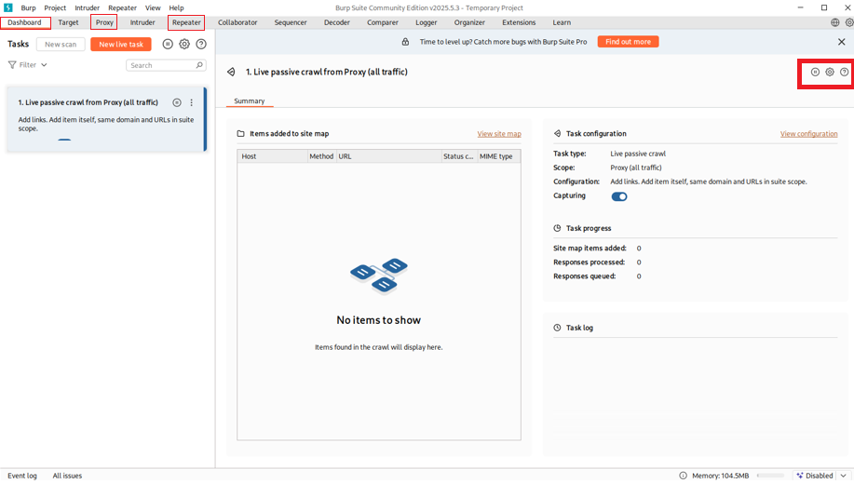Click the Filter funnel icon
The height and width of the screenshot is (484, 854).
pos(12,65)
